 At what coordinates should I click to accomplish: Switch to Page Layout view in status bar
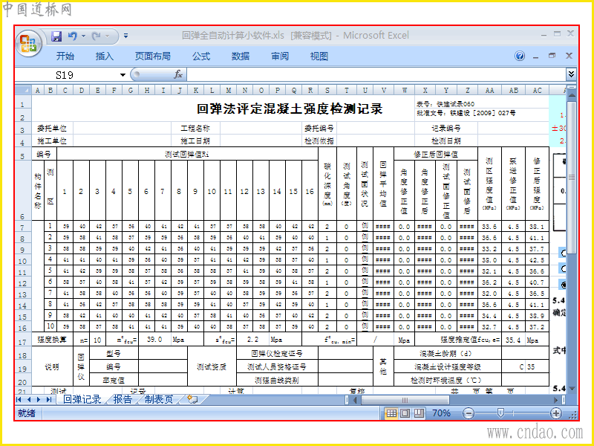[x=405, y=413]
